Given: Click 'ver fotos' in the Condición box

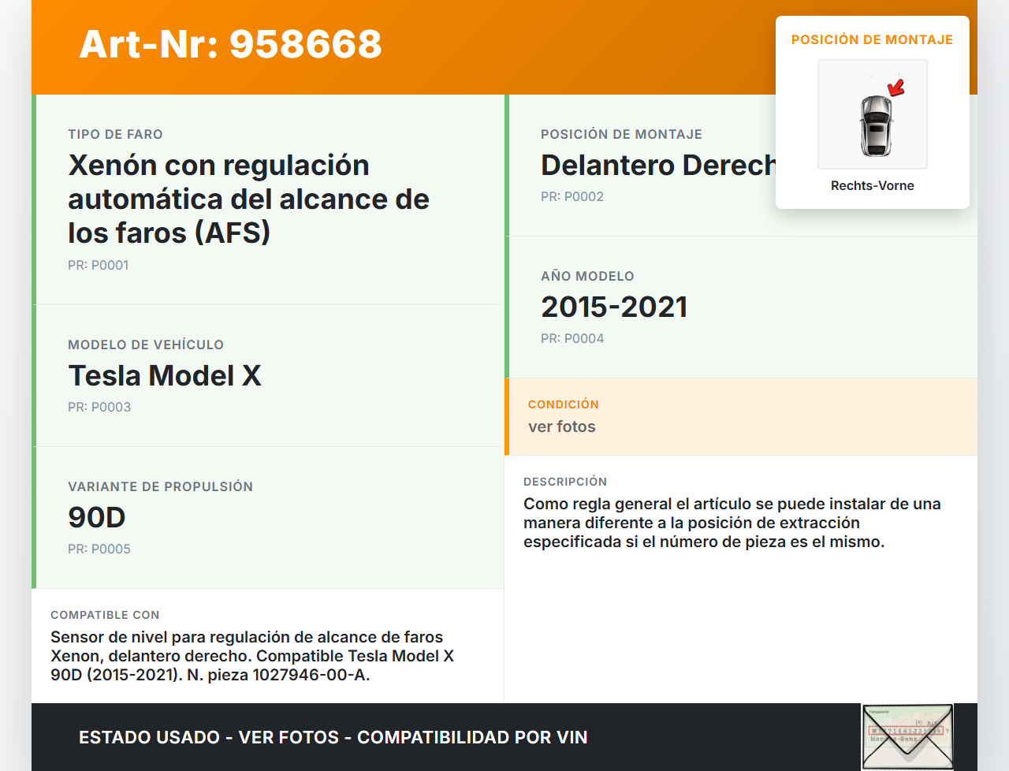Looking at the screenshot, I should (x=562, y=427).
